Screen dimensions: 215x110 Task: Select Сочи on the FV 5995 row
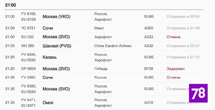click(48, 77)
